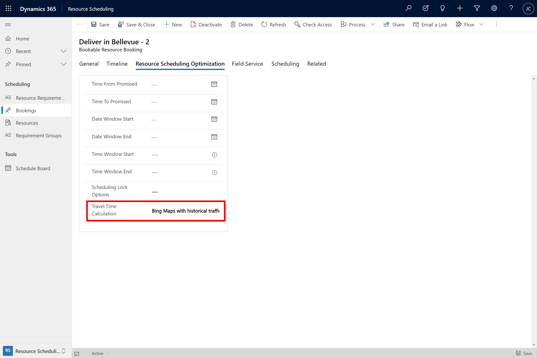Screen dimensions: 537x358
Task: Switch to the Timeline tab
Action: pos(117,64)
